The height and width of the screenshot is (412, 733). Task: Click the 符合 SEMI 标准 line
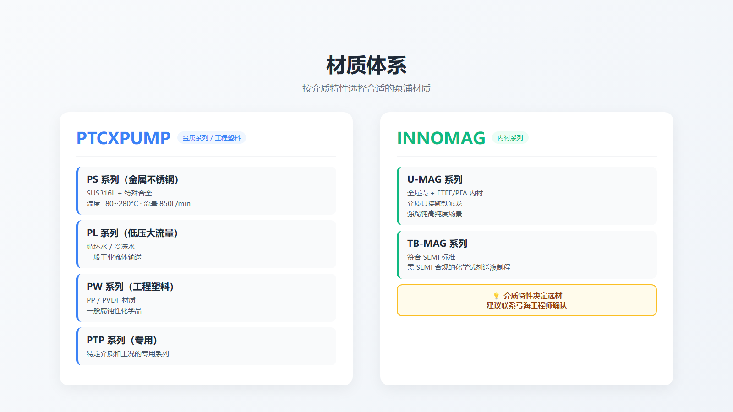pyautogui.click(x=431, y=257)
